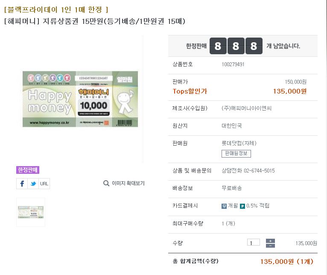Copy the product URL share button
The height and width of the screenshot is (275, 327).
44,184
